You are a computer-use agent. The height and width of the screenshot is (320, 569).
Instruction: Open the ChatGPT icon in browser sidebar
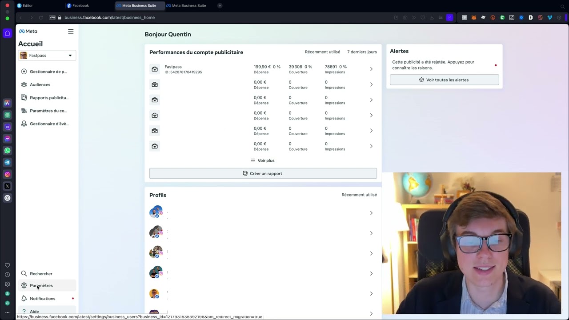click(7, 115)
